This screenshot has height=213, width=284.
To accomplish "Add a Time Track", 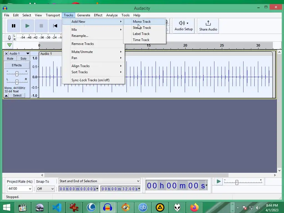I will click(x=144, y=40).
